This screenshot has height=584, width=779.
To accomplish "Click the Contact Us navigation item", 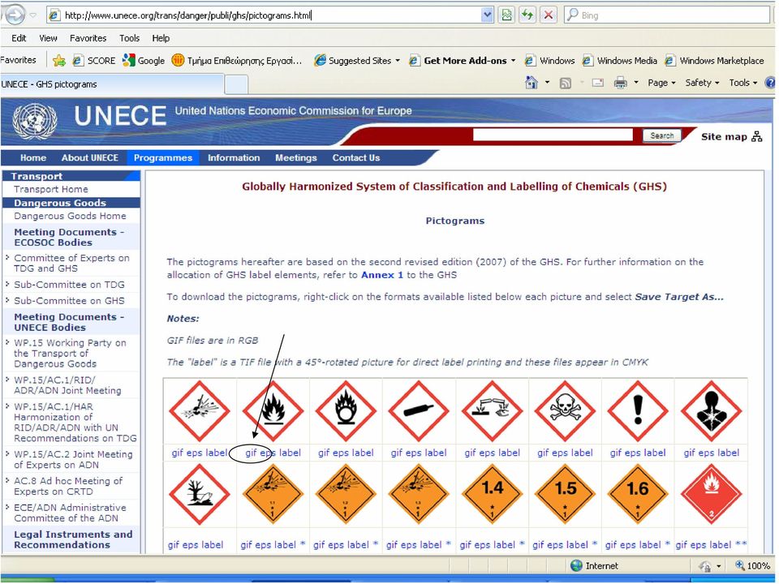I will point(356,158).
